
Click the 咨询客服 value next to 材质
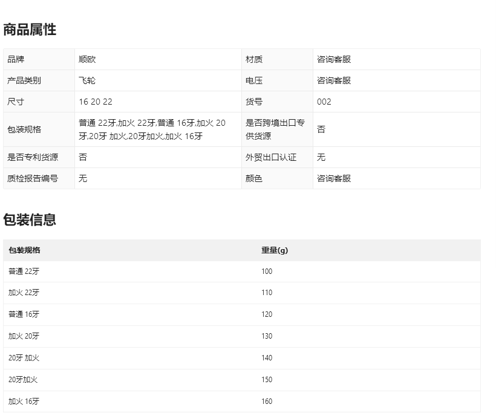coord(334,59)
